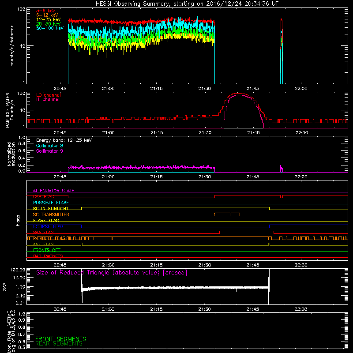
Task: Pick the cyan 50-100 keV legend label
Action: point(50,28)
